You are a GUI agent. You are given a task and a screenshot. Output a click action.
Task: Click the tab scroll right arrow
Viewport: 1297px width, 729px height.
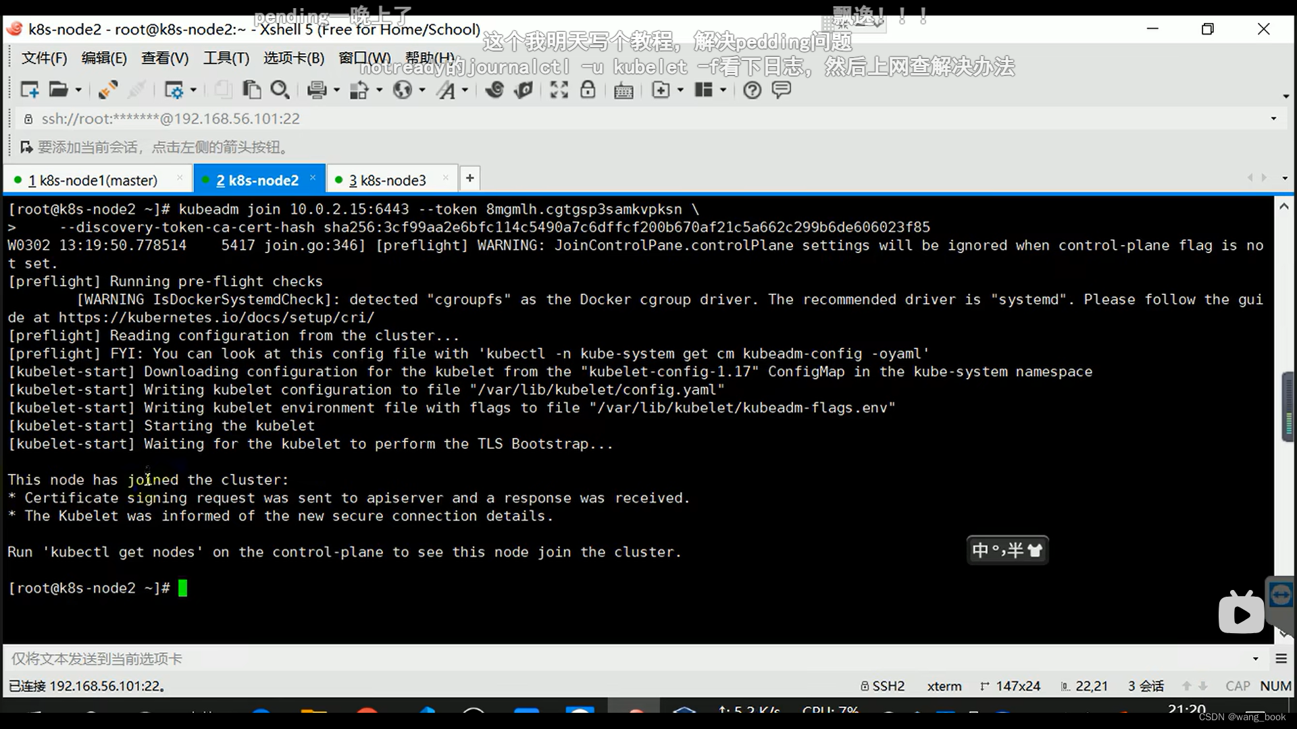coord(1264,178)
